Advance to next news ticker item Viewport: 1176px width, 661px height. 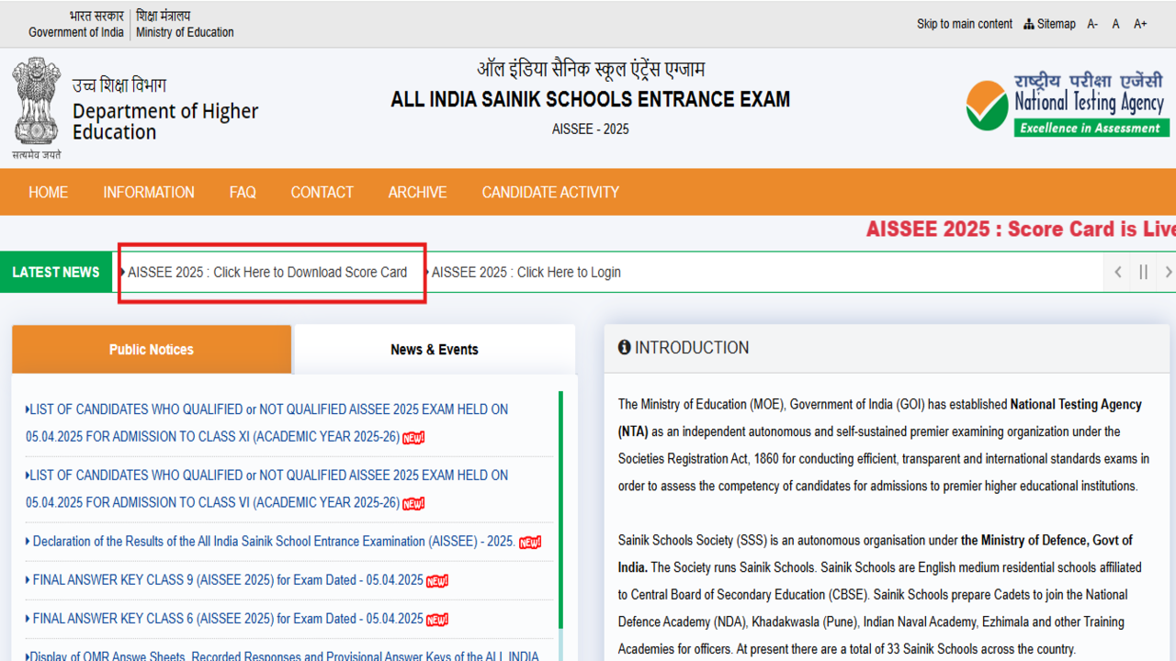1168,272
